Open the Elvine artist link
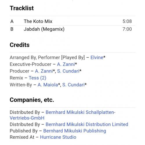Image resolution: width=145 pixels, height=145 pixels. pyautogui.click(x=97, y=57)
